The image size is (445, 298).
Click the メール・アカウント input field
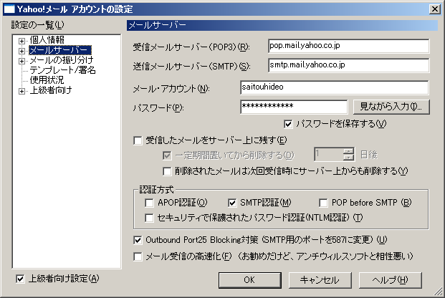(334, 87)
